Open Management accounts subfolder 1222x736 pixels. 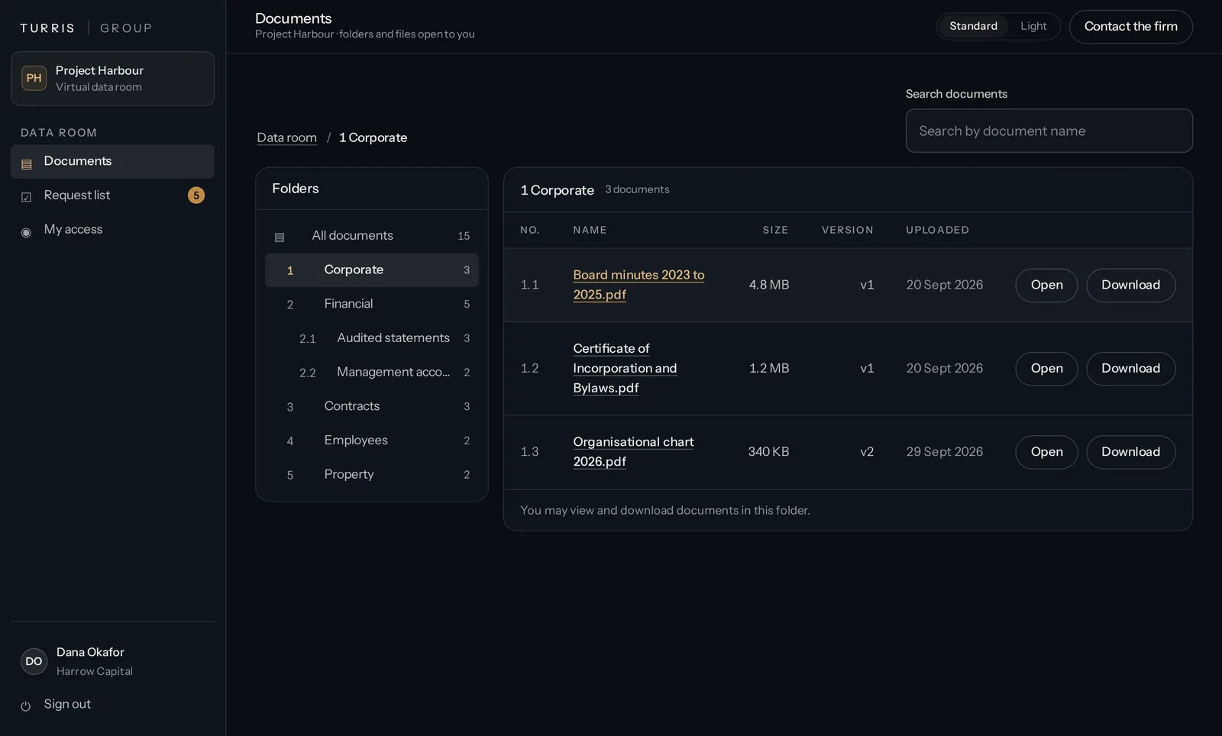point(372,373)
